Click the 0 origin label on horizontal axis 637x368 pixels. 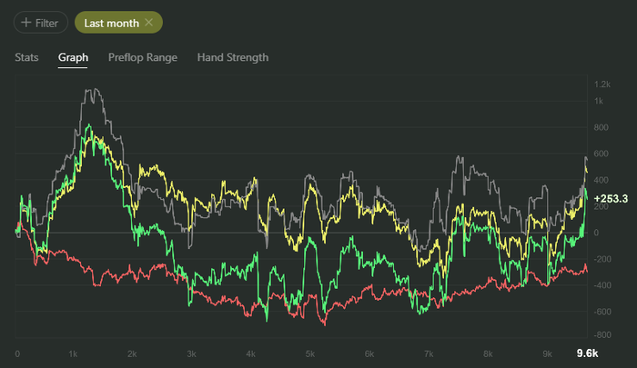tap(17, 353)
